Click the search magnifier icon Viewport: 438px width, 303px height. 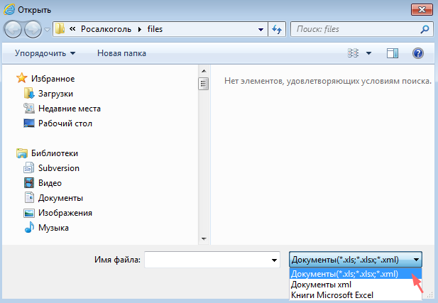425,30
